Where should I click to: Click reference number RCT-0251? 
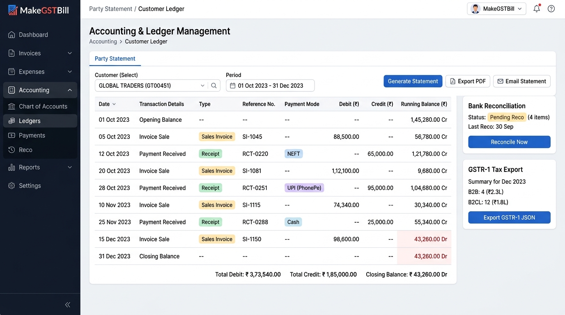point(255,188)
